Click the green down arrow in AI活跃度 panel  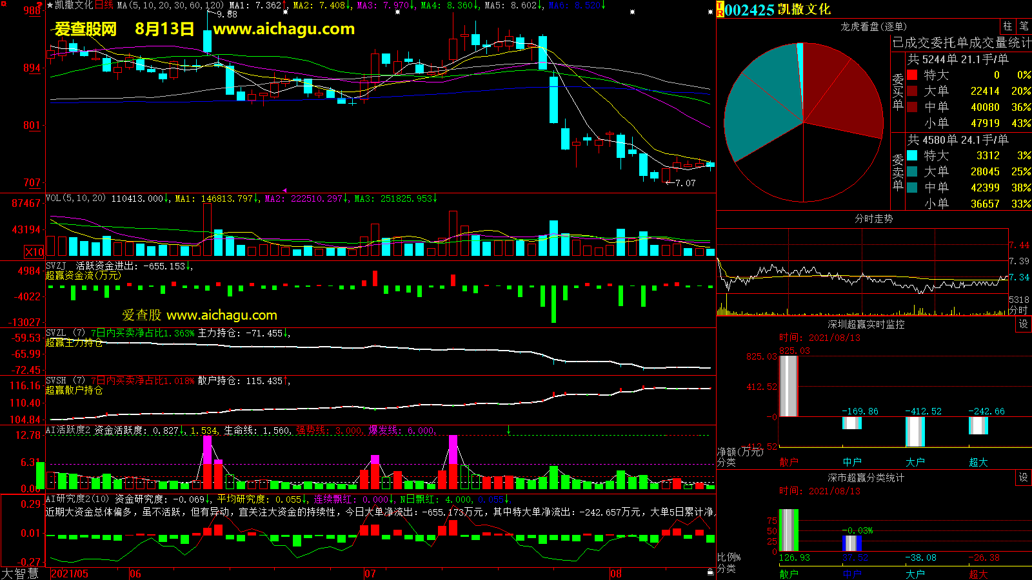[509, 430]
